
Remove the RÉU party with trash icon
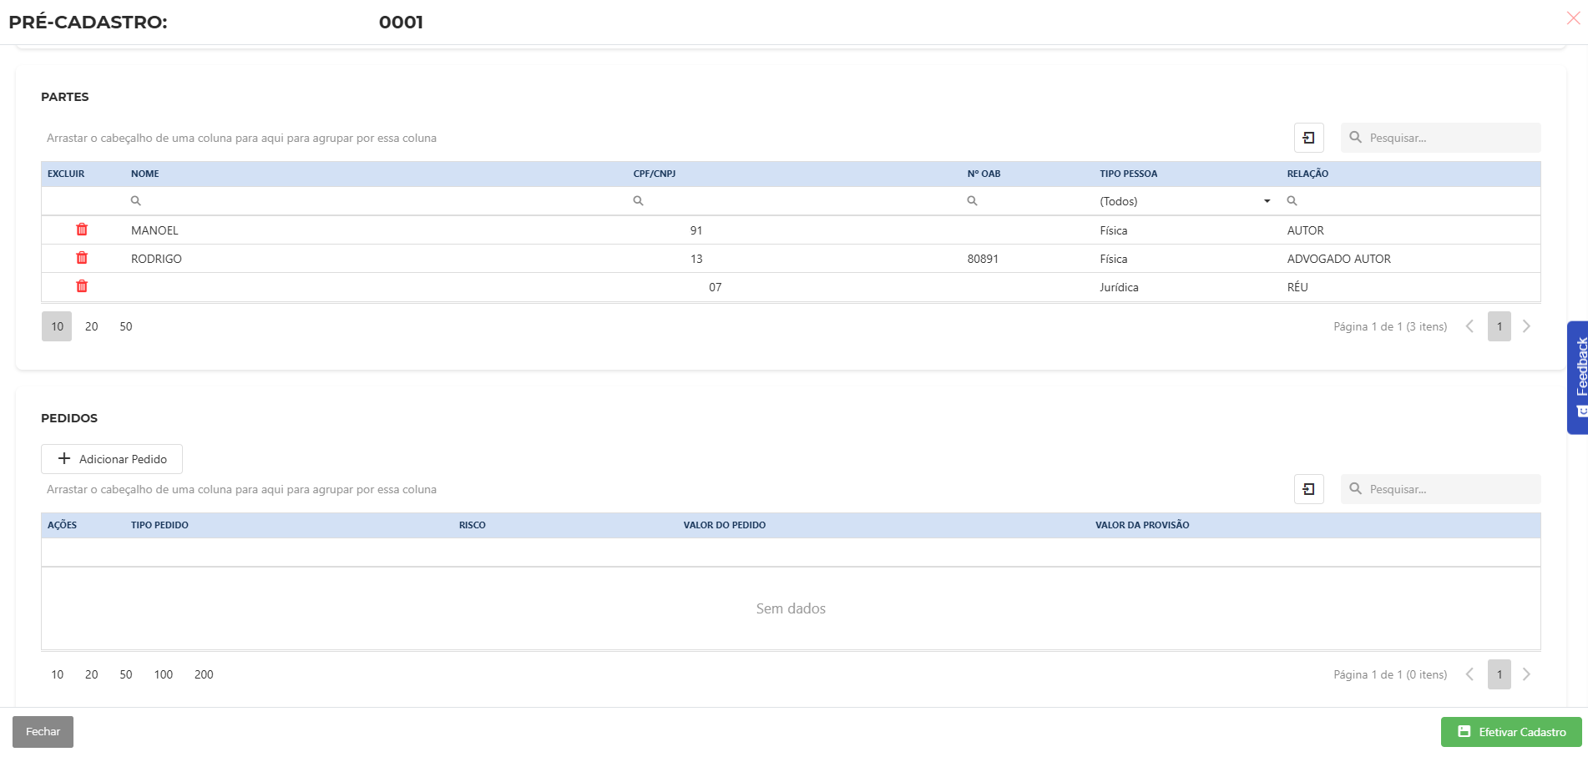82,286
